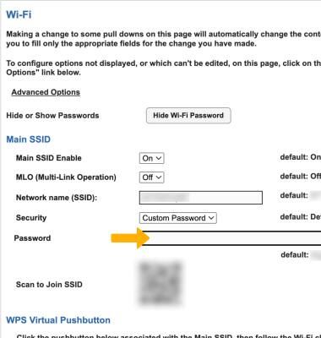Open the Advanced Options link
This screenshot has width=321, height=338.
click(46, 92)
